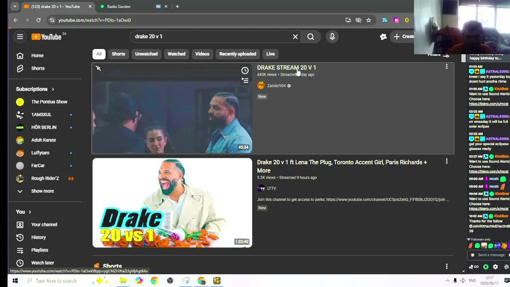Show hidden system tray icons

(447, 281)
